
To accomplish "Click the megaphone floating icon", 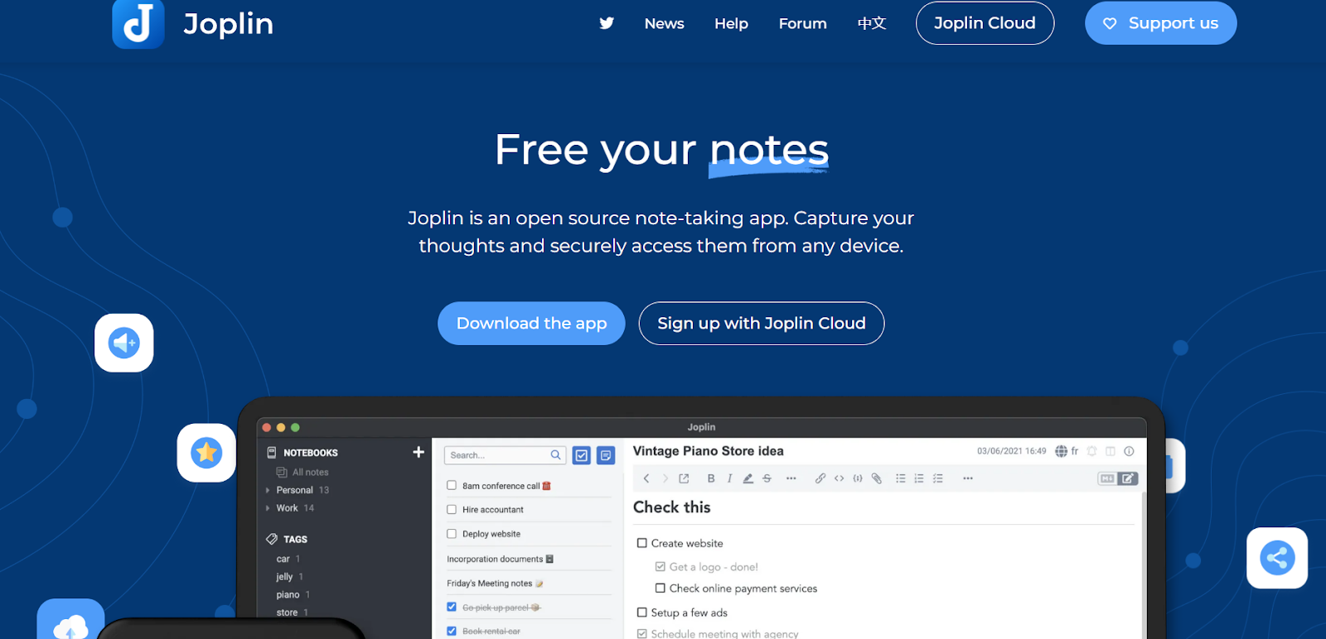I will 124,343.
